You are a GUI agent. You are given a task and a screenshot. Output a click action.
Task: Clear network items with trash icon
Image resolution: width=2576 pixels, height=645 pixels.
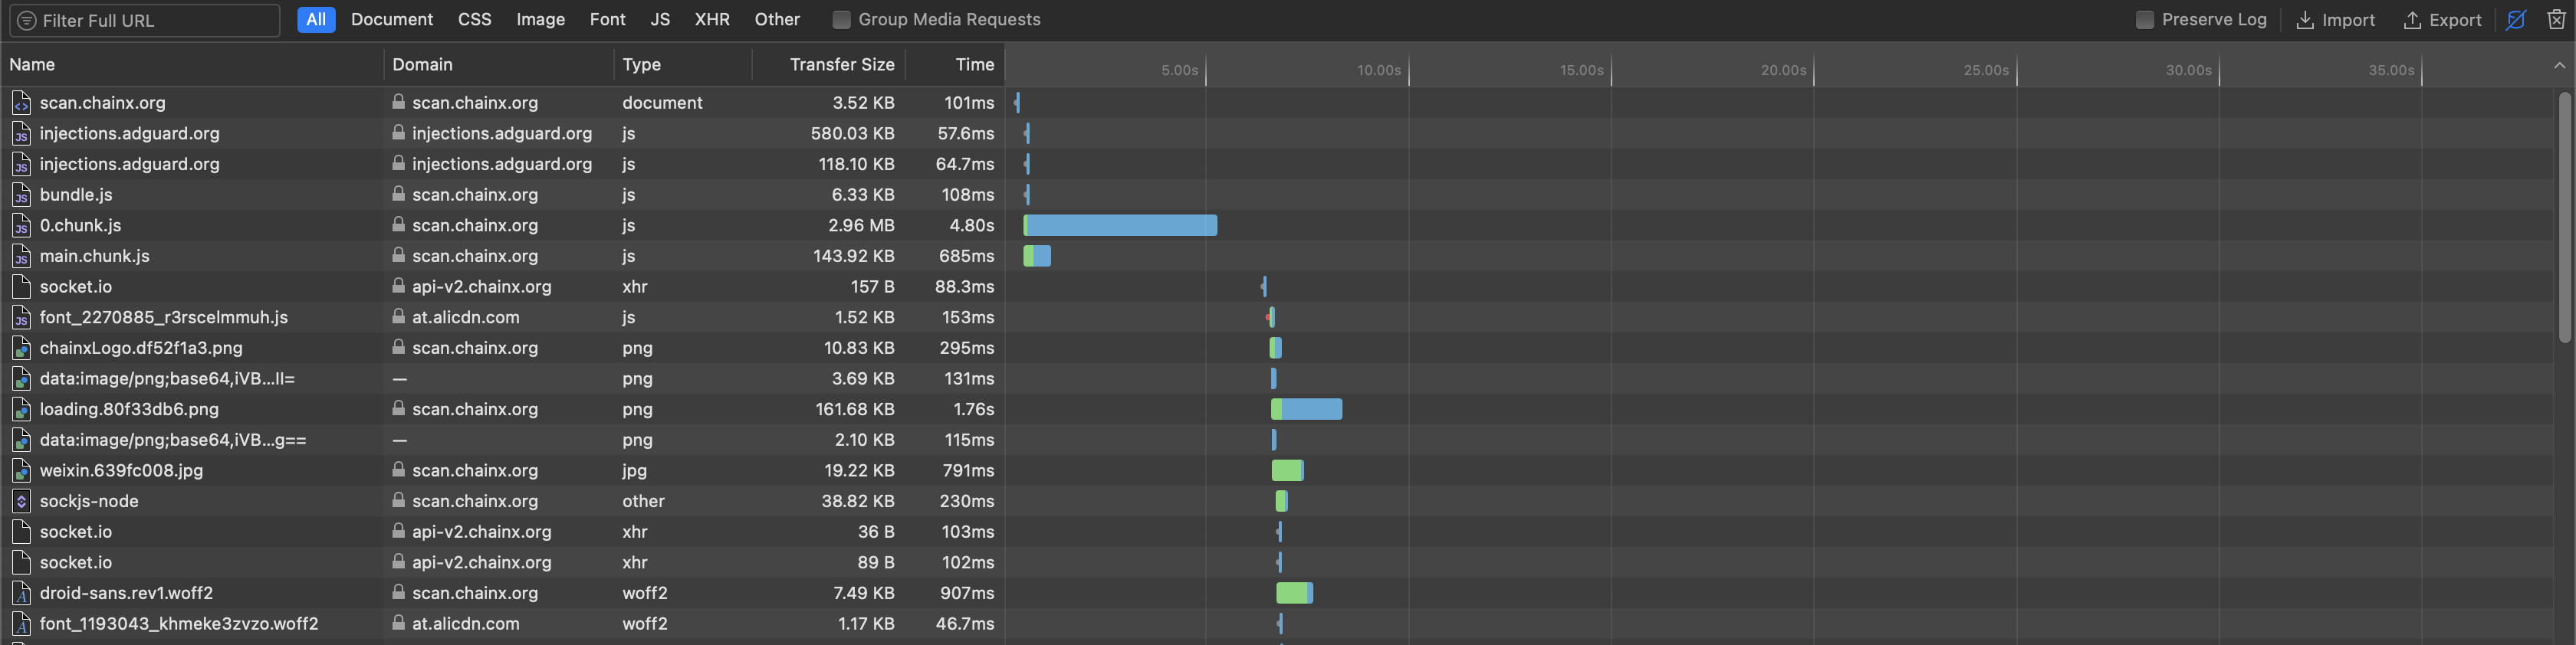coord(2556,20)
